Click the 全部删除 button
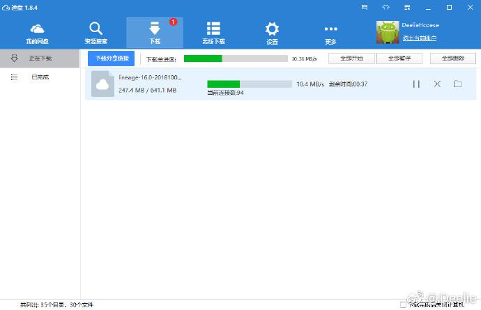This screenshot has height=310, width=481. coord(453,59)
